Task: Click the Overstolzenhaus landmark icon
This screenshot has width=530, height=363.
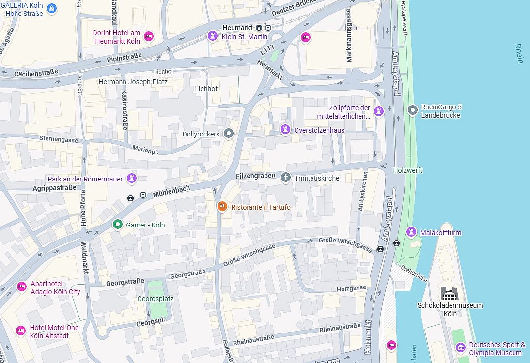Action: tap(285, 129)
